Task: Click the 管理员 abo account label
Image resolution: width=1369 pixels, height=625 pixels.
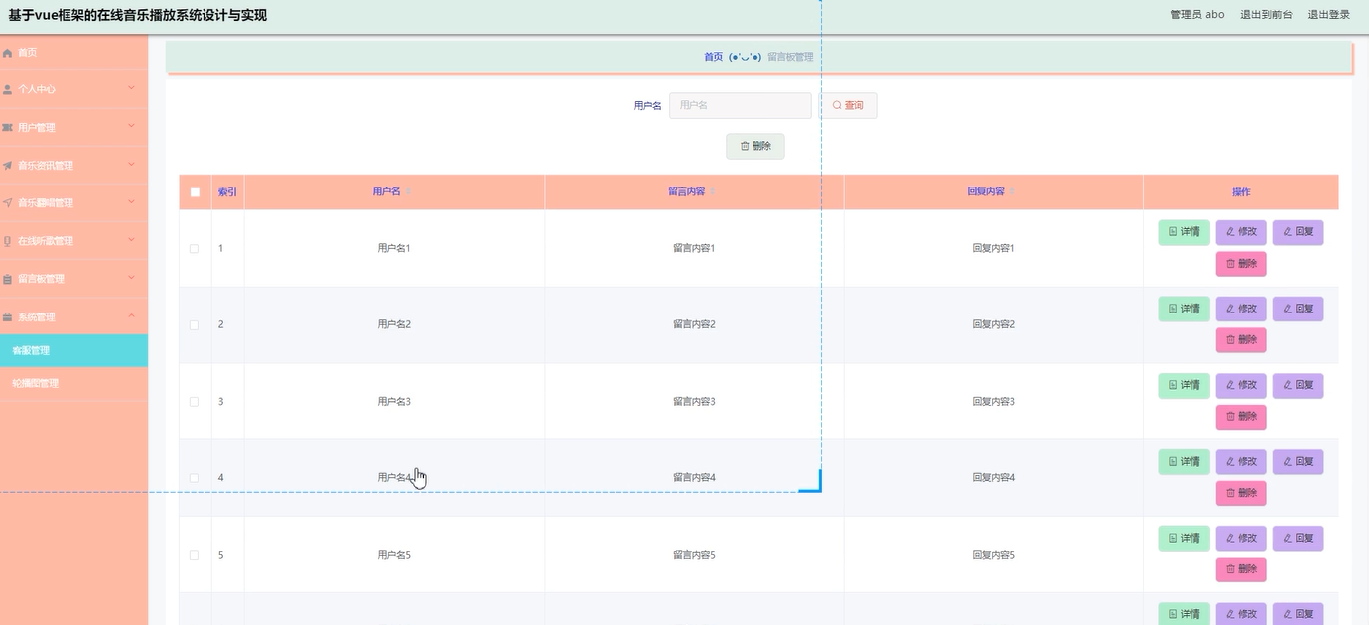Action: 1197,15
